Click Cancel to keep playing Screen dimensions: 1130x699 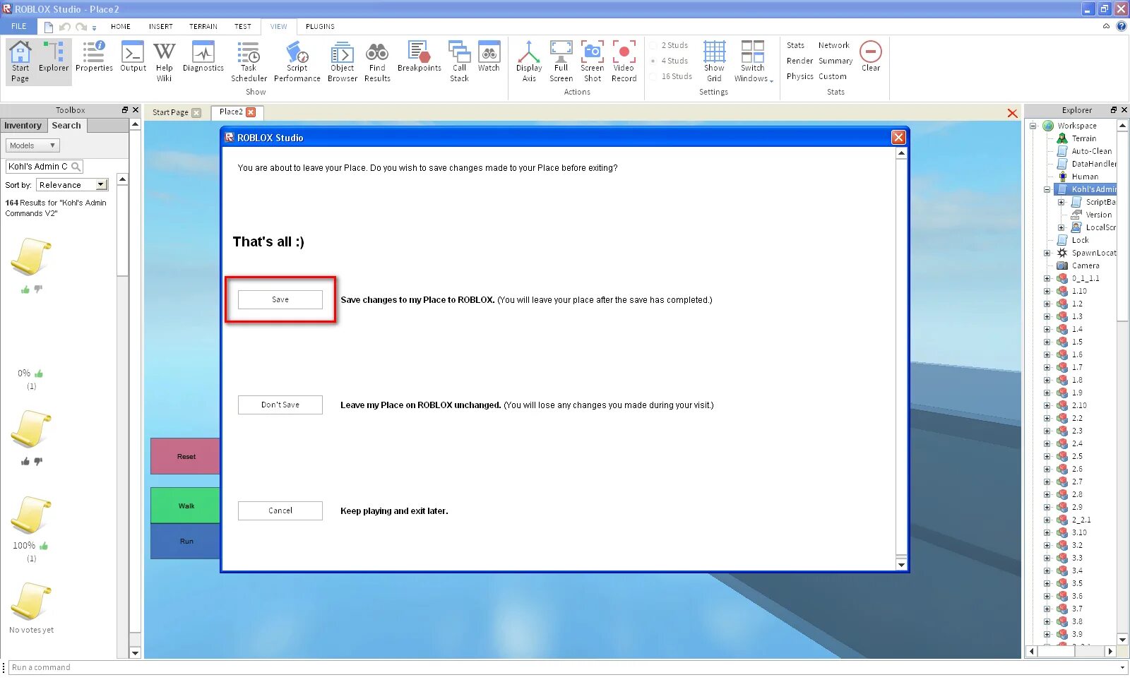pyautogui.click(x=280, y=510)
